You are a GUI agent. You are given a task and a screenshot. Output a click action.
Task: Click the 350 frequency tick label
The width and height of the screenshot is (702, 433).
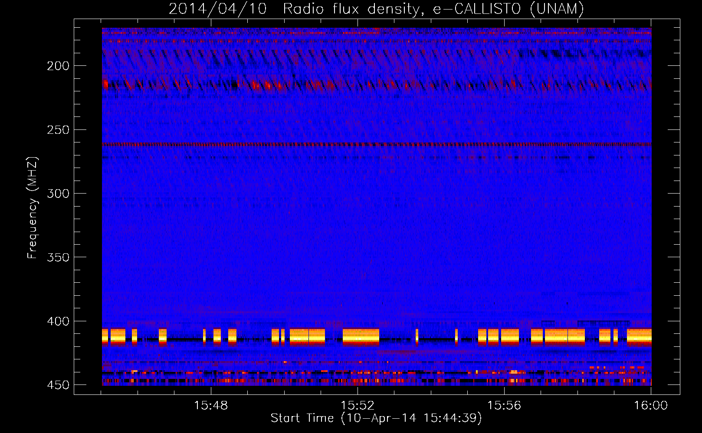pos(58,257)
